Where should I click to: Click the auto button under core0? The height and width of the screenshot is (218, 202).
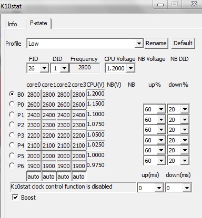click(34, 177)
